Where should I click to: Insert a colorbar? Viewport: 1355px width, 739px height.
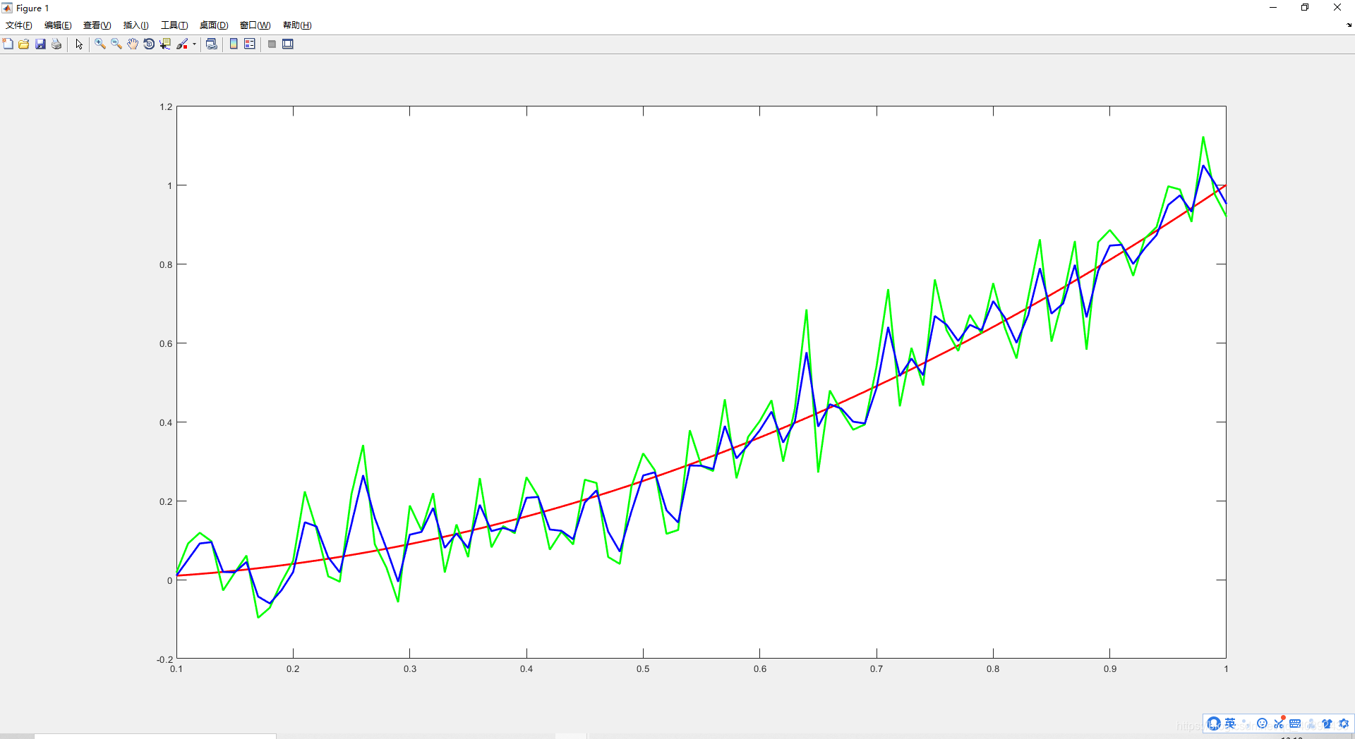[x=234, y=44]
